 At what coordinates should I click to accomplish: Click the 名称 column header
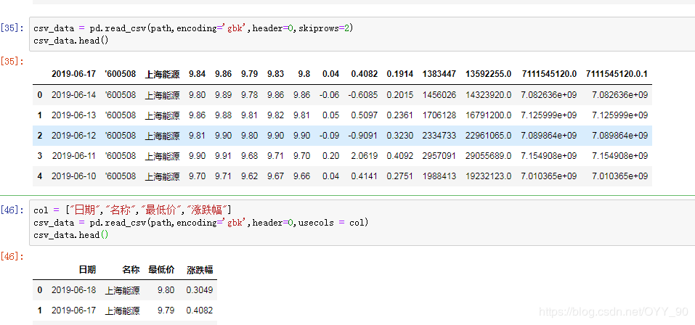(131, 270)
